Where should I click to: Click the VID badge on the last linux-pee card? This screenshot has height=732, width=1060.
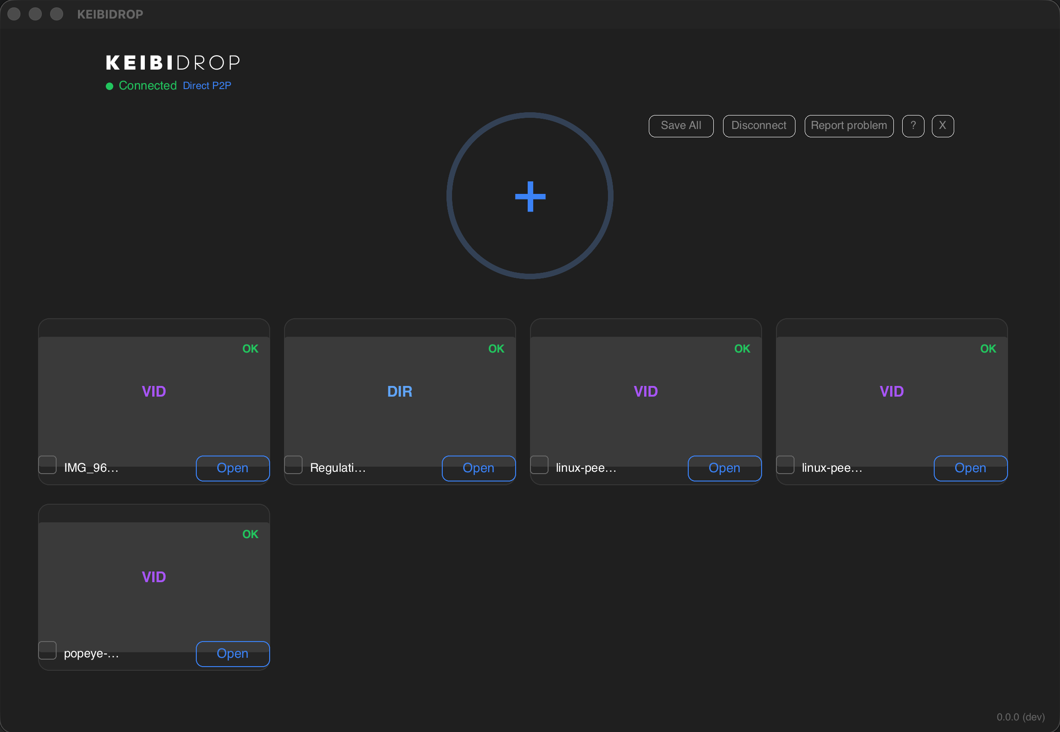click(891, 391)
